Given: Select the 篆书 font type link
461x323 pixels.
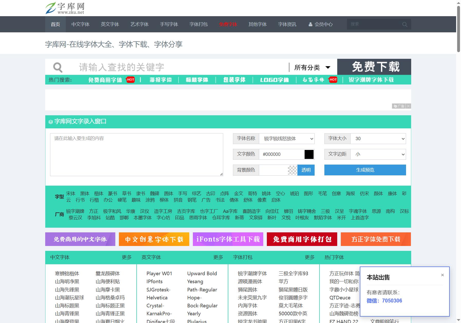Looking at the screenshot, I should [112, 194].
